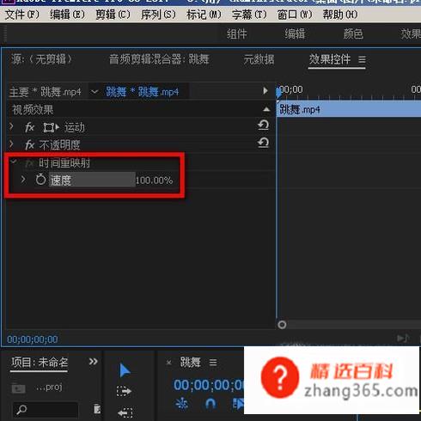
Task: Click the project bin folder icon
Action: (18, 388)
